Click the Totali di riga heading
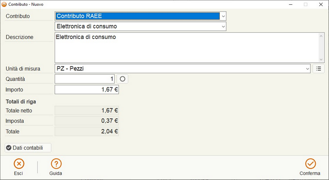Viewport: 329px width, 180px height. [x=21, y=102]
